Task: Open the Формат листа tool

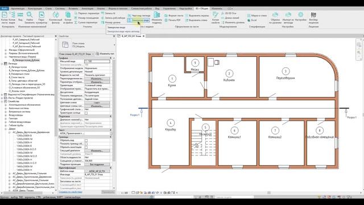Action: tap(174, 15)
